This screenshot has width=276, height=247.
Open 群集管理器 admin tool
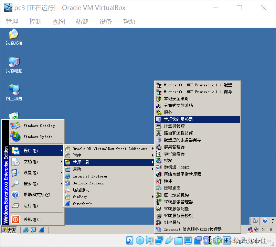(x=198, y=147)
